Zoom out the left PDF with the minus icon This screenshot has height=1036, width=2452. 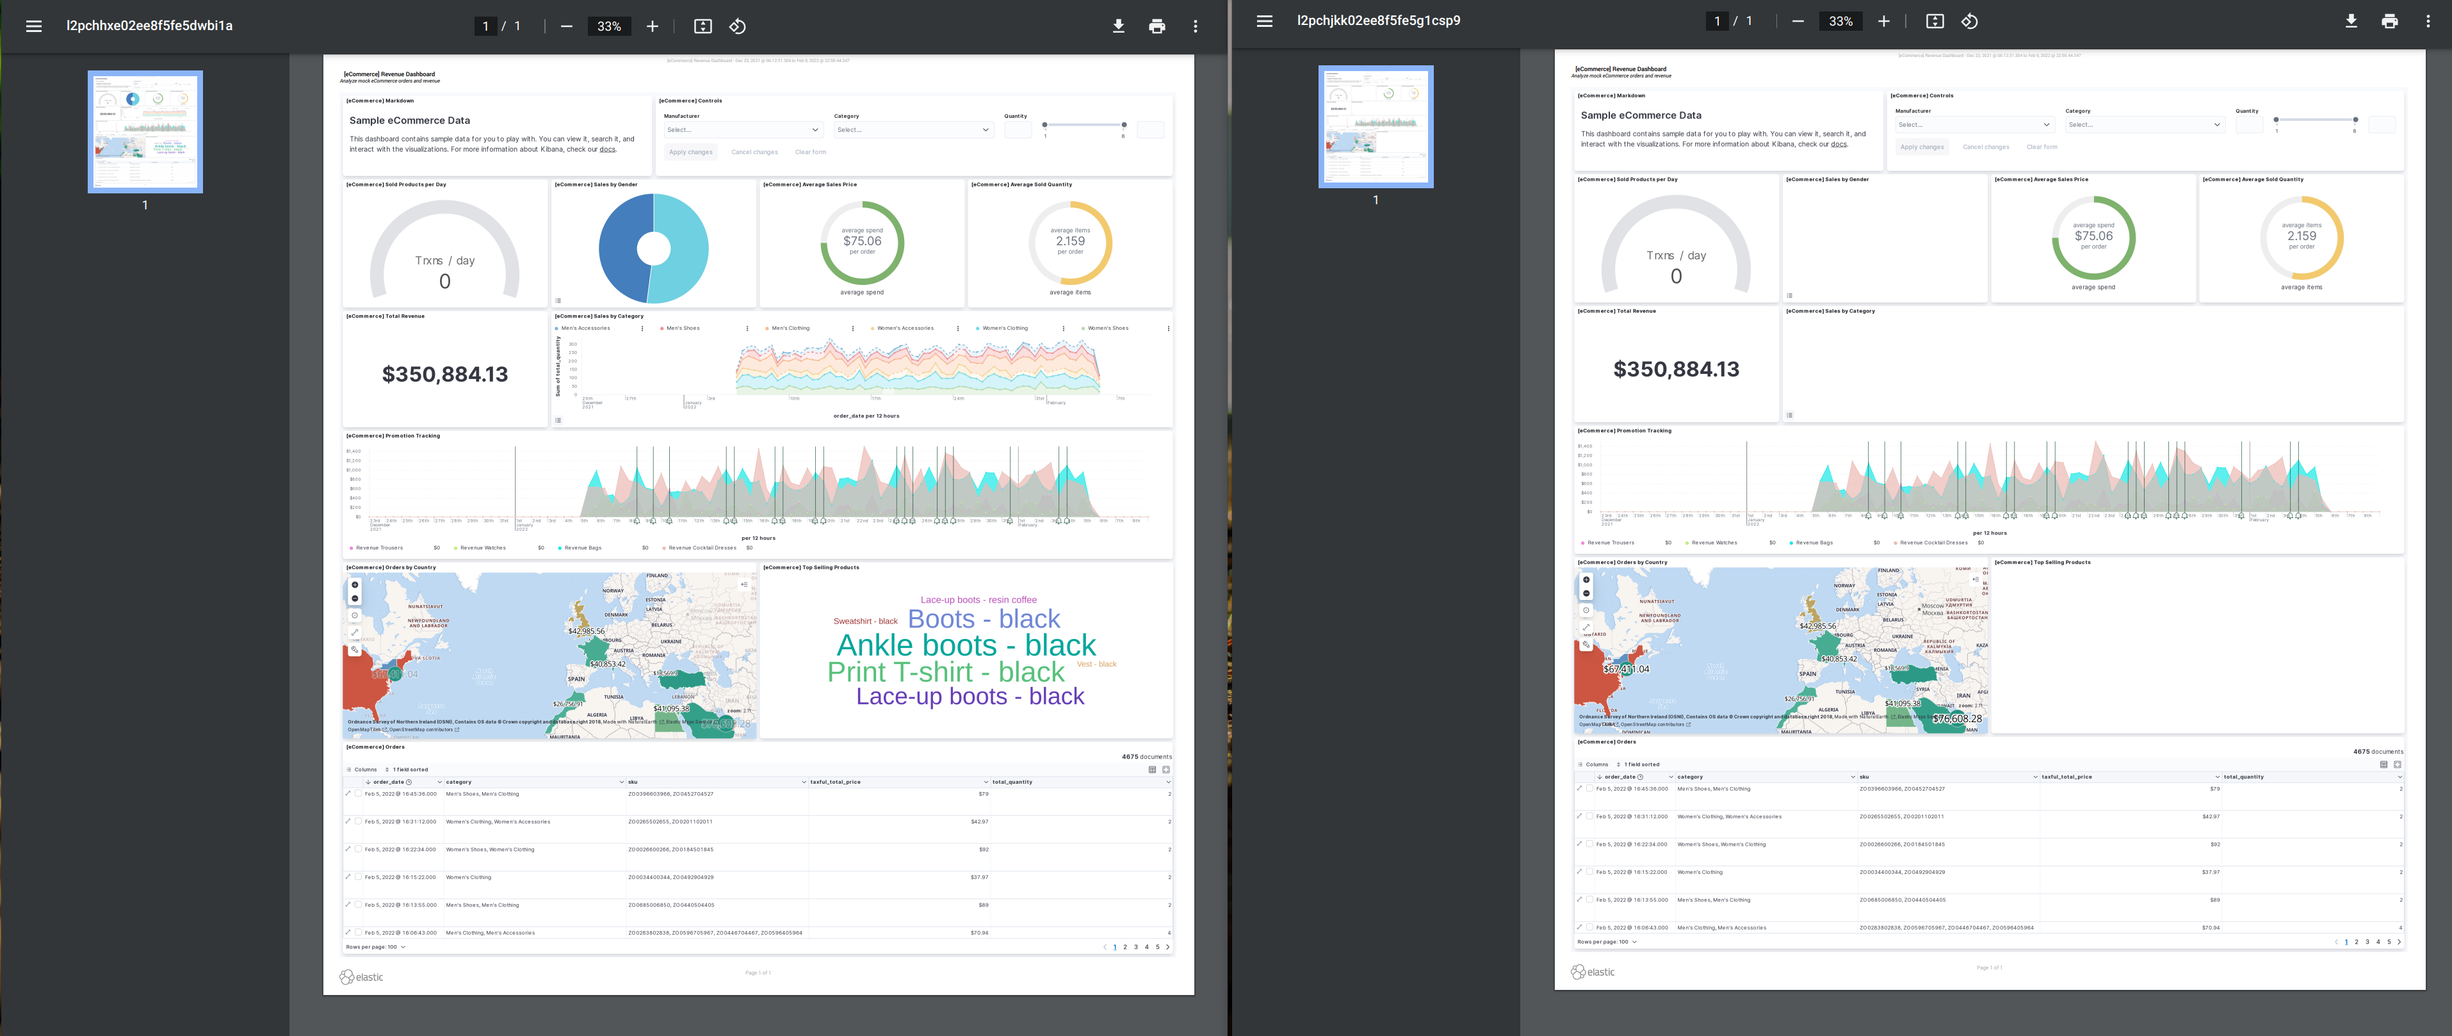point(567,27)
